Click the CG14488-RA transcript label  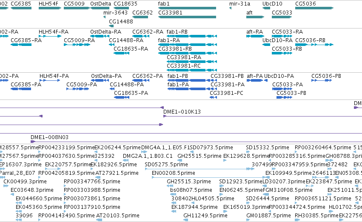coord(126,40)
